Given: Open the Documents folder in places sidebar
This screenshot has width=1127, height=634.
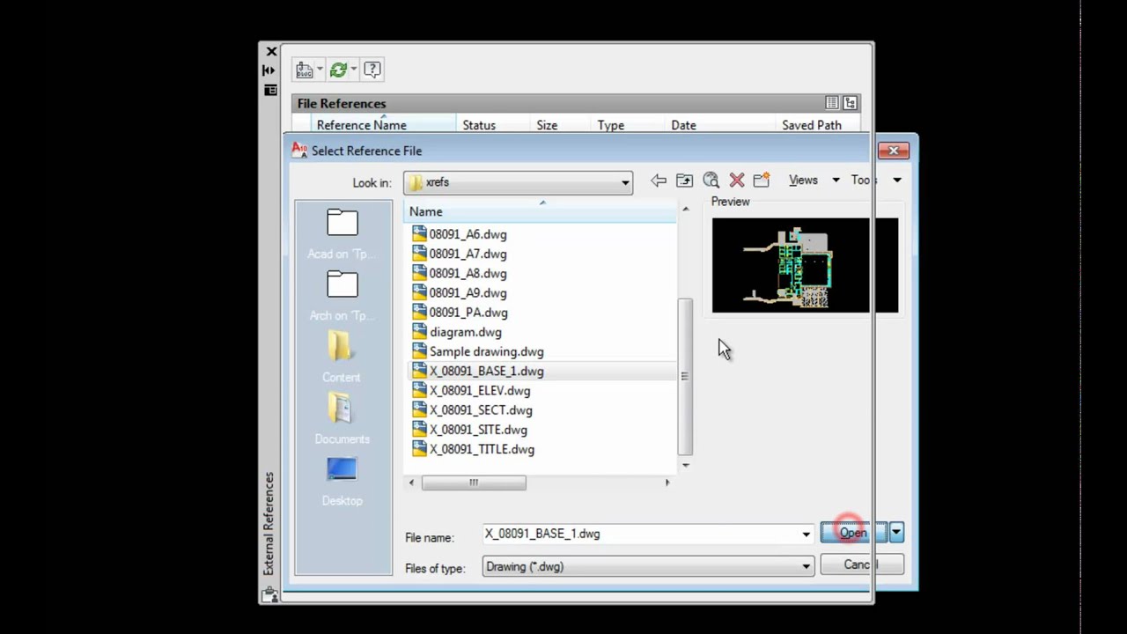Looking at the screenshot, I should pyautogui.click(x=342, y=419).
